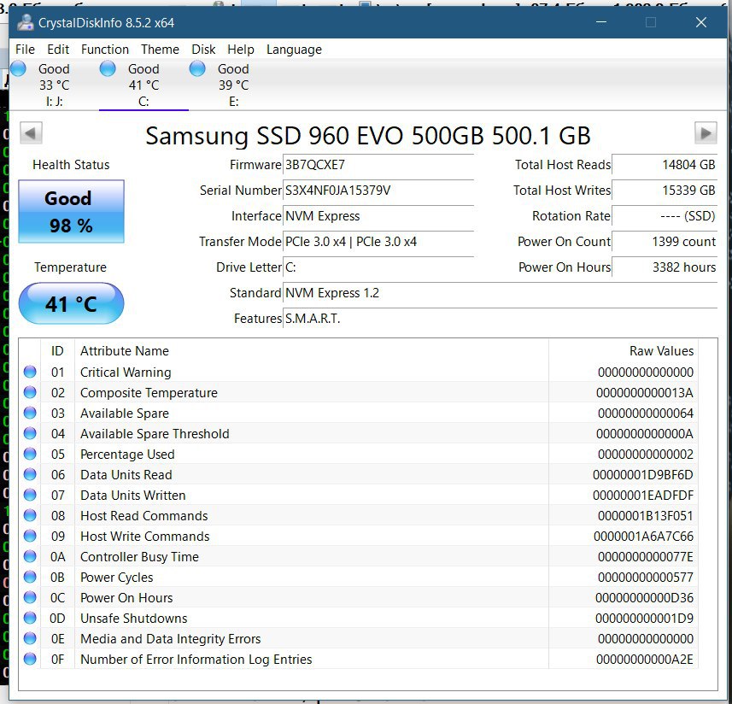Select the E: disk tab

(233, 85)
